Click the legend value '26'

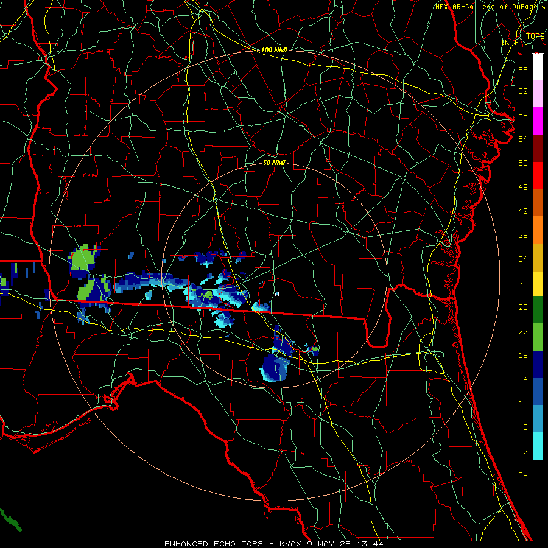click(x=523, y=307)
